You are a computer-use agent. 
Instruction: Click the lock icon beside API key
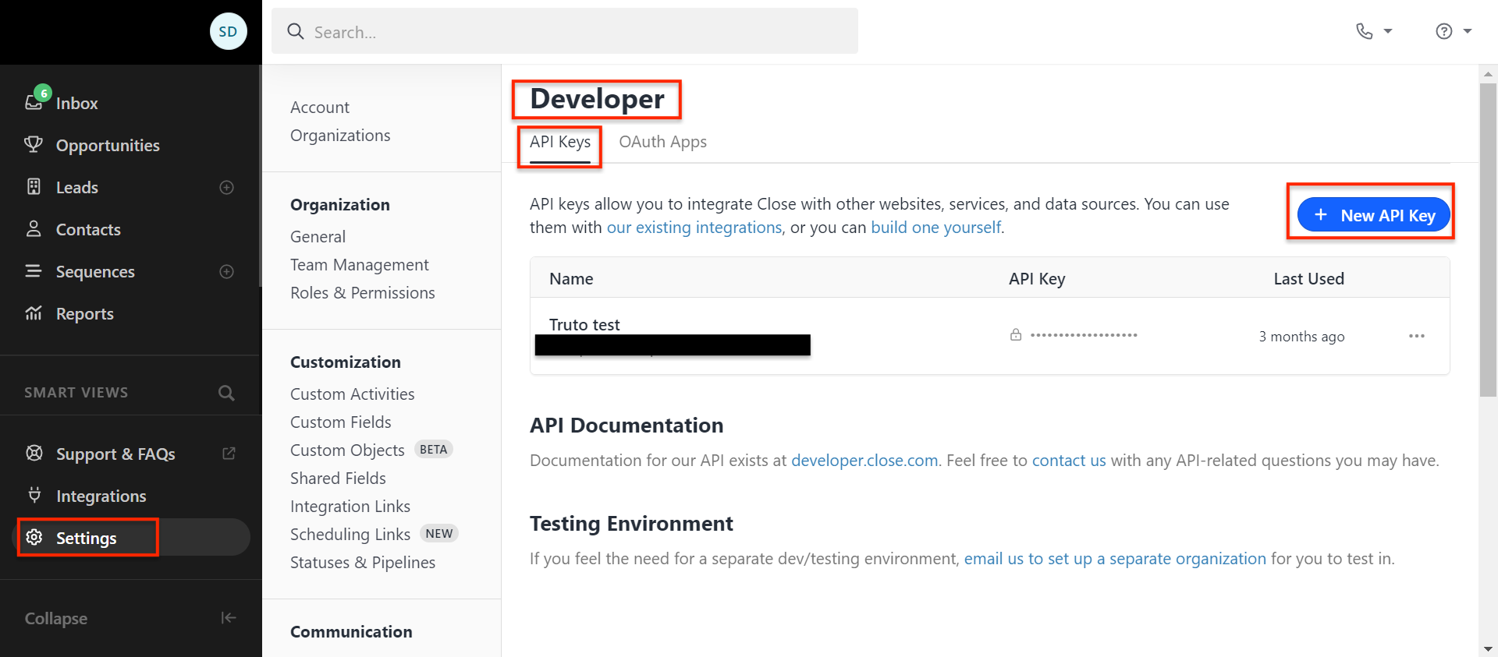point(1016,335)
